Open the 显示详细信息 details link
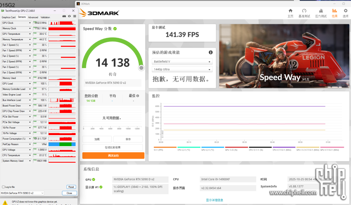Screen dimensions: 351x205 click(215, 200)
